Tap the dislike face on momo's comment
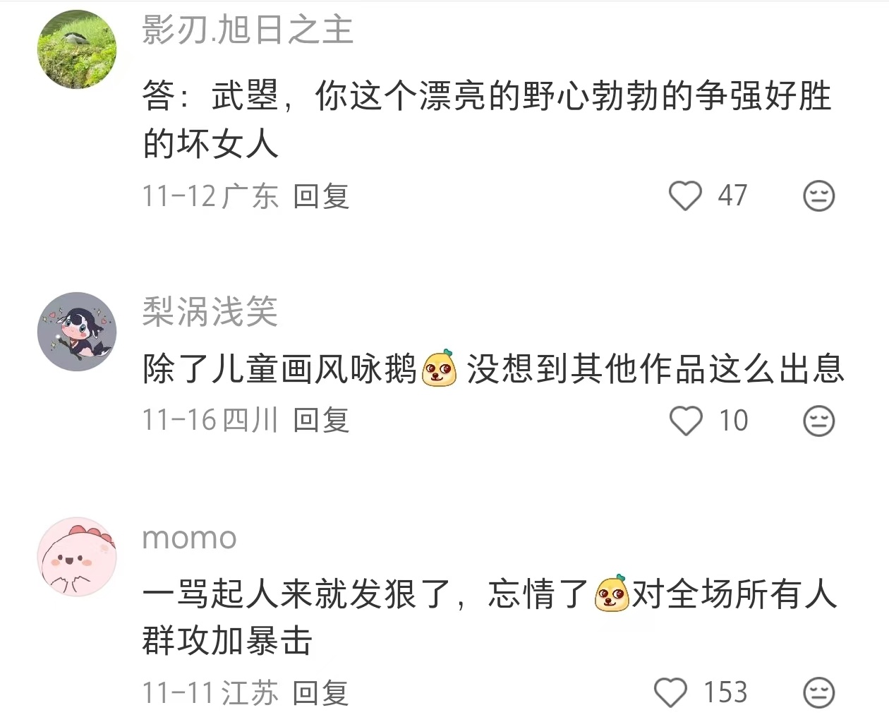 [x=819, y=692]
